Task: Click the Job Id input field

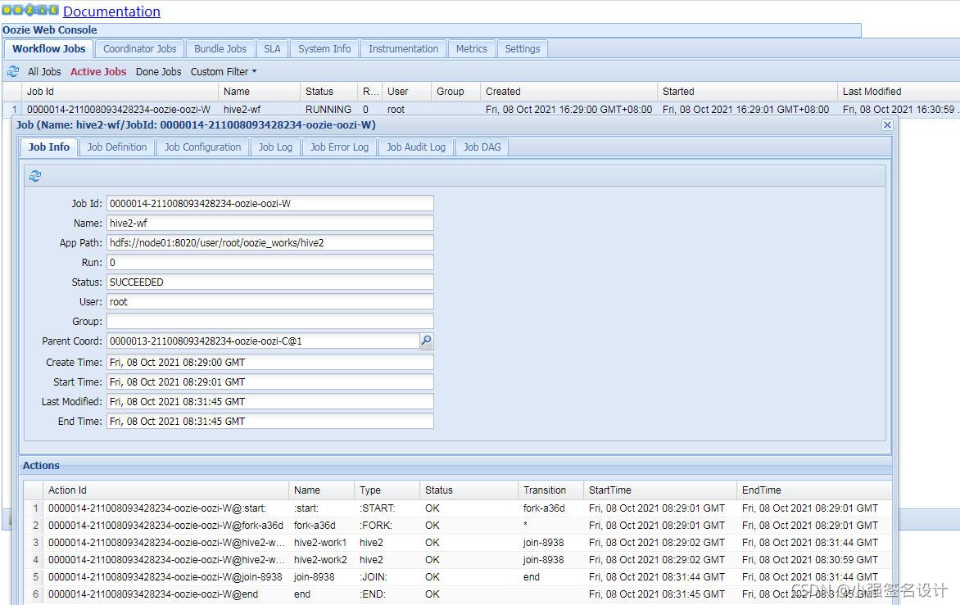Action: [270, 204]
